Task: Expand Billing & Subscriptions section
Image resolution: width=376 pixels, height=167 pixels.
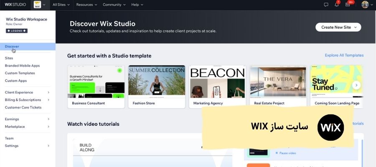Action: pos(27,100)
